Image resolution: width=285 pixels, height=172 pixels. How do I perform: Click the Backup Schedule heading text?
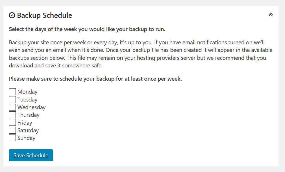pyautogui.click(x=44, y=15)
